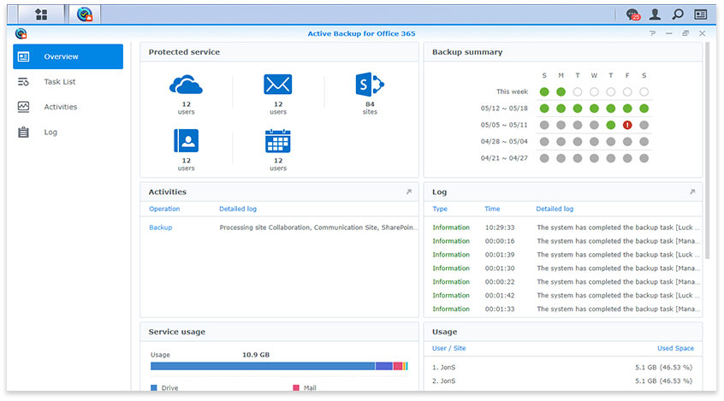
Task: Open the Overview sidebar tab
Action: [x=68, y=56]
